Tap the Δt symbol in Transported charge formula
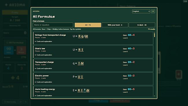The width and height of the screenshot is (188, 106). pos(82,63)
